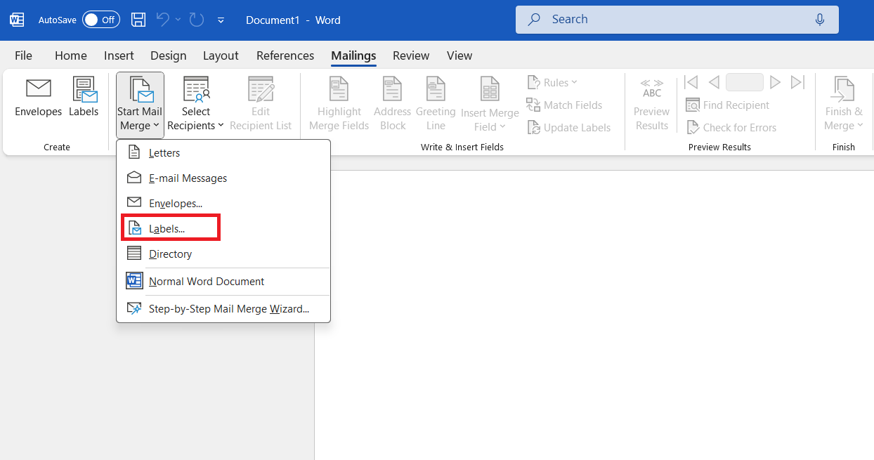
Task: Switch to the View tab
Action: pos(459,55)
